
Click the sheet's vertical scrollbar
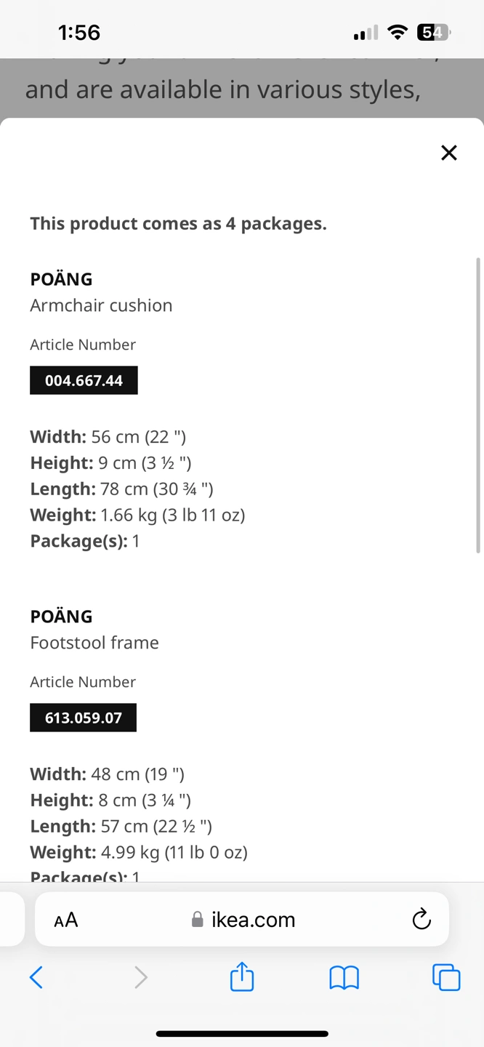[x=478, y=405]
